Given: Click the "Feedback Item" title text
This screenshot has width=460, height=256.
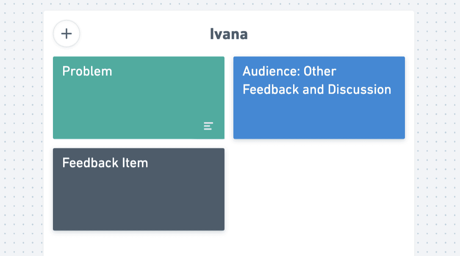Looking at the screenshot, I should [105, 163].
